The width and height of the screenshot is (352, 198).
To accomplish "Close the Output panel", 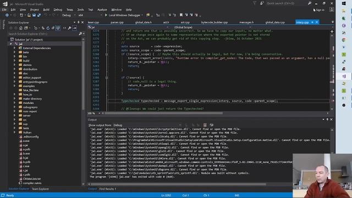I will [x=331, y=119].
